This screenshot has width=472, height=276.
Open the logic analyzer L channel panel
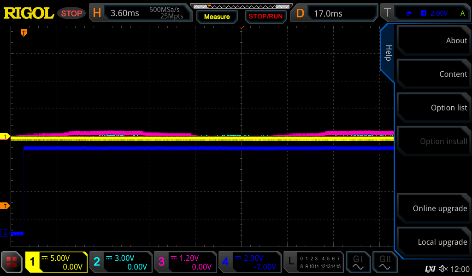click(314, 262)
